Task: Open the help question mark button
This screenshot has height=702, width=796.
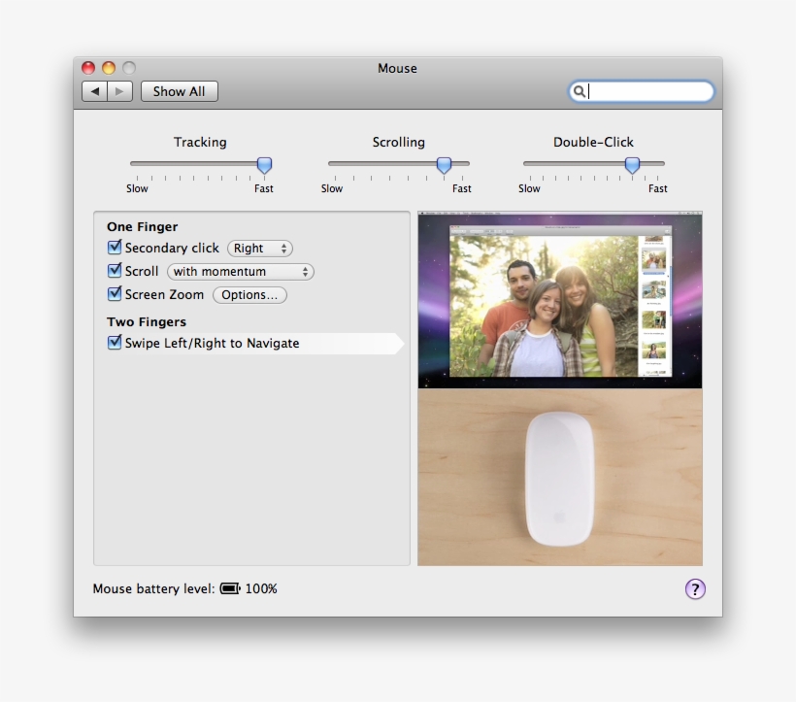Action: pos(695,588)
